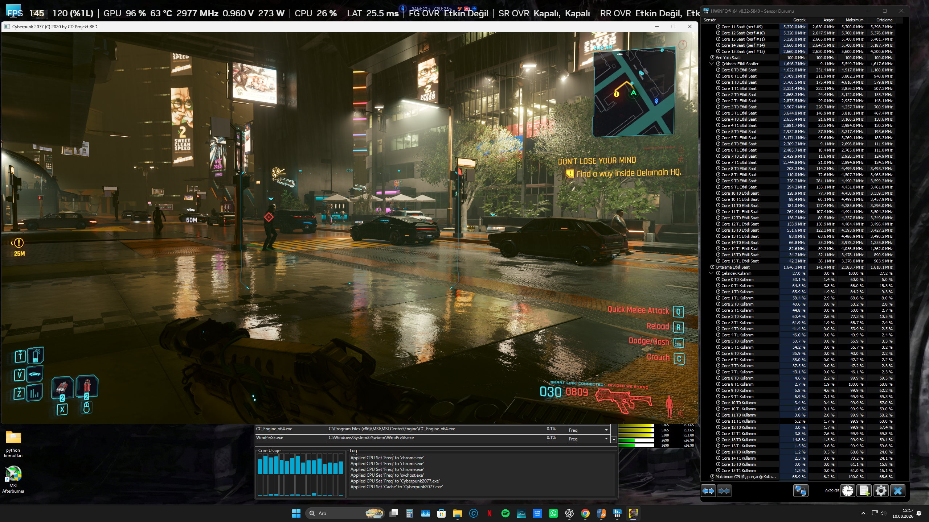The image size is (929, 522).
Task: Collapse the Çekirdek Kullanım group
Action: pyautogui.click(x=711, y=273)
